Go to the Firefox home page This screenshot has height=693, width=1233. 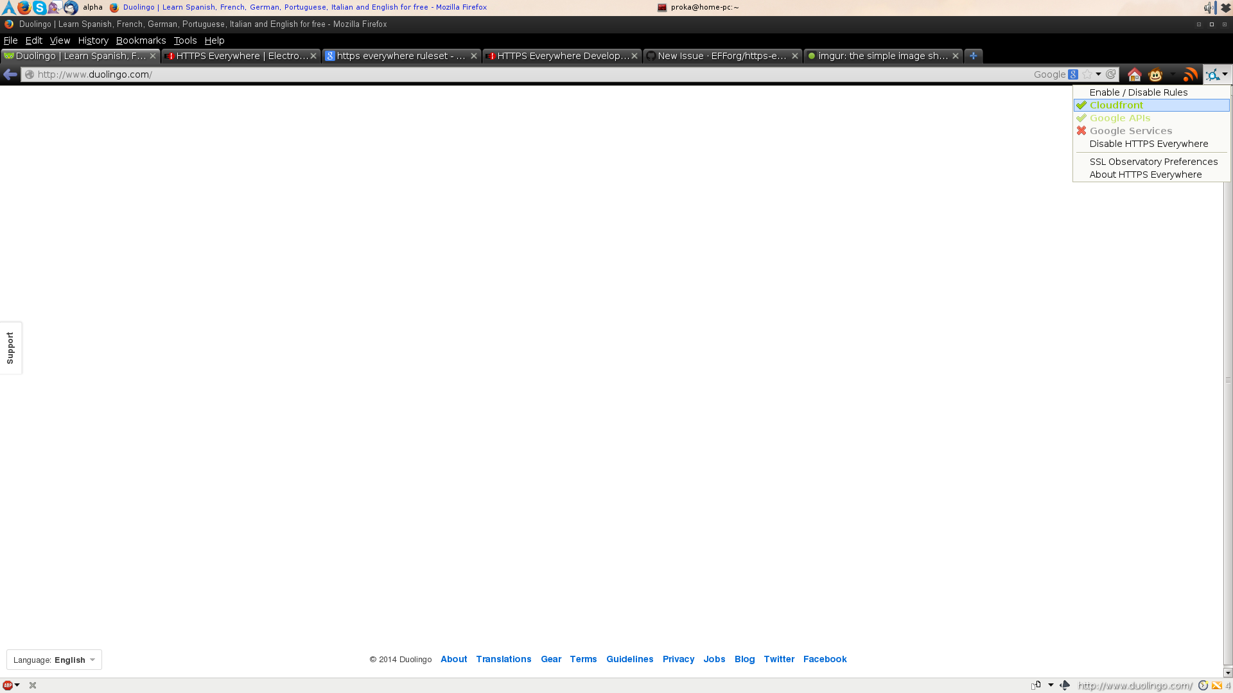click(x=1134, y=75)
